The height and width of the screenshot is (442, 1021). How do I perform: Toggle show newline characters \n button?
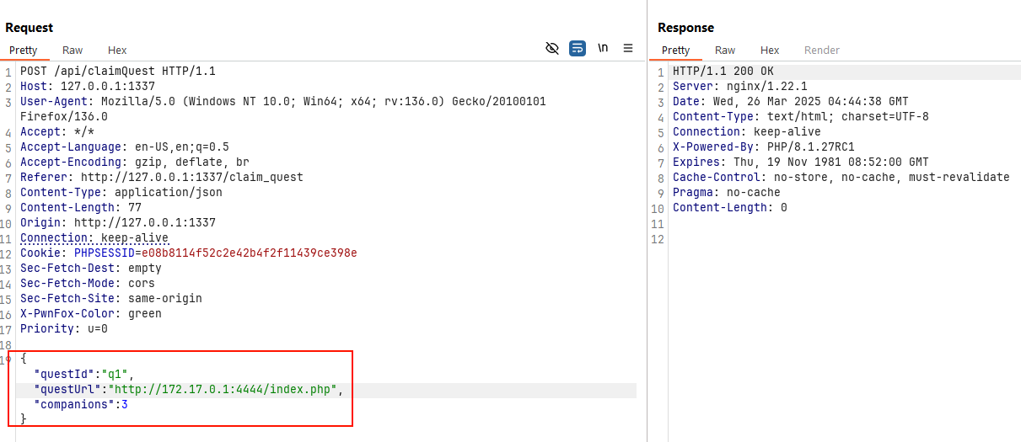603,49
